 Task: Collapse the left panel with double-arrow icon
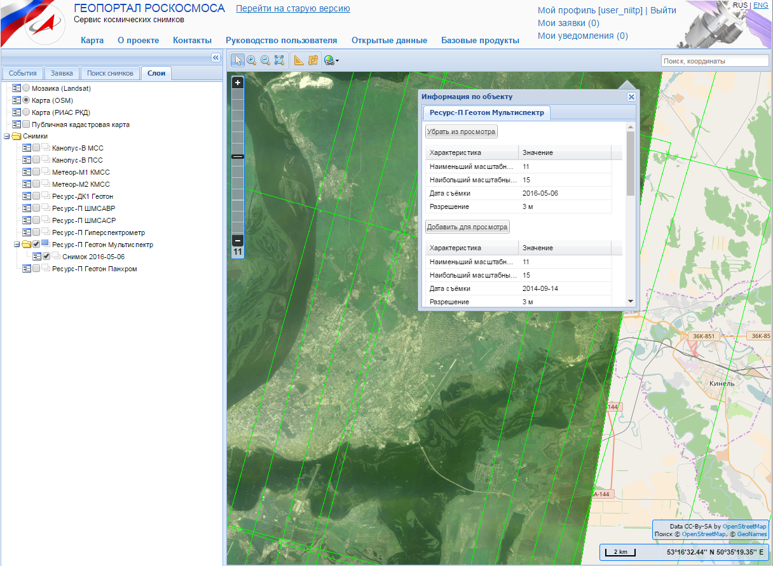pyautogui.click(x=215, y=57)
